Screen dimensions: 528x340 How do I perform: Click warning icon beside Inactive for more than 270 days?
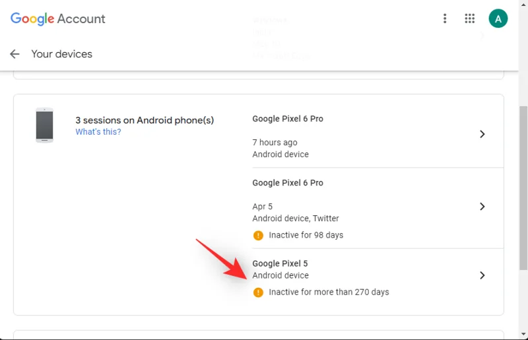tap(258, 292)
